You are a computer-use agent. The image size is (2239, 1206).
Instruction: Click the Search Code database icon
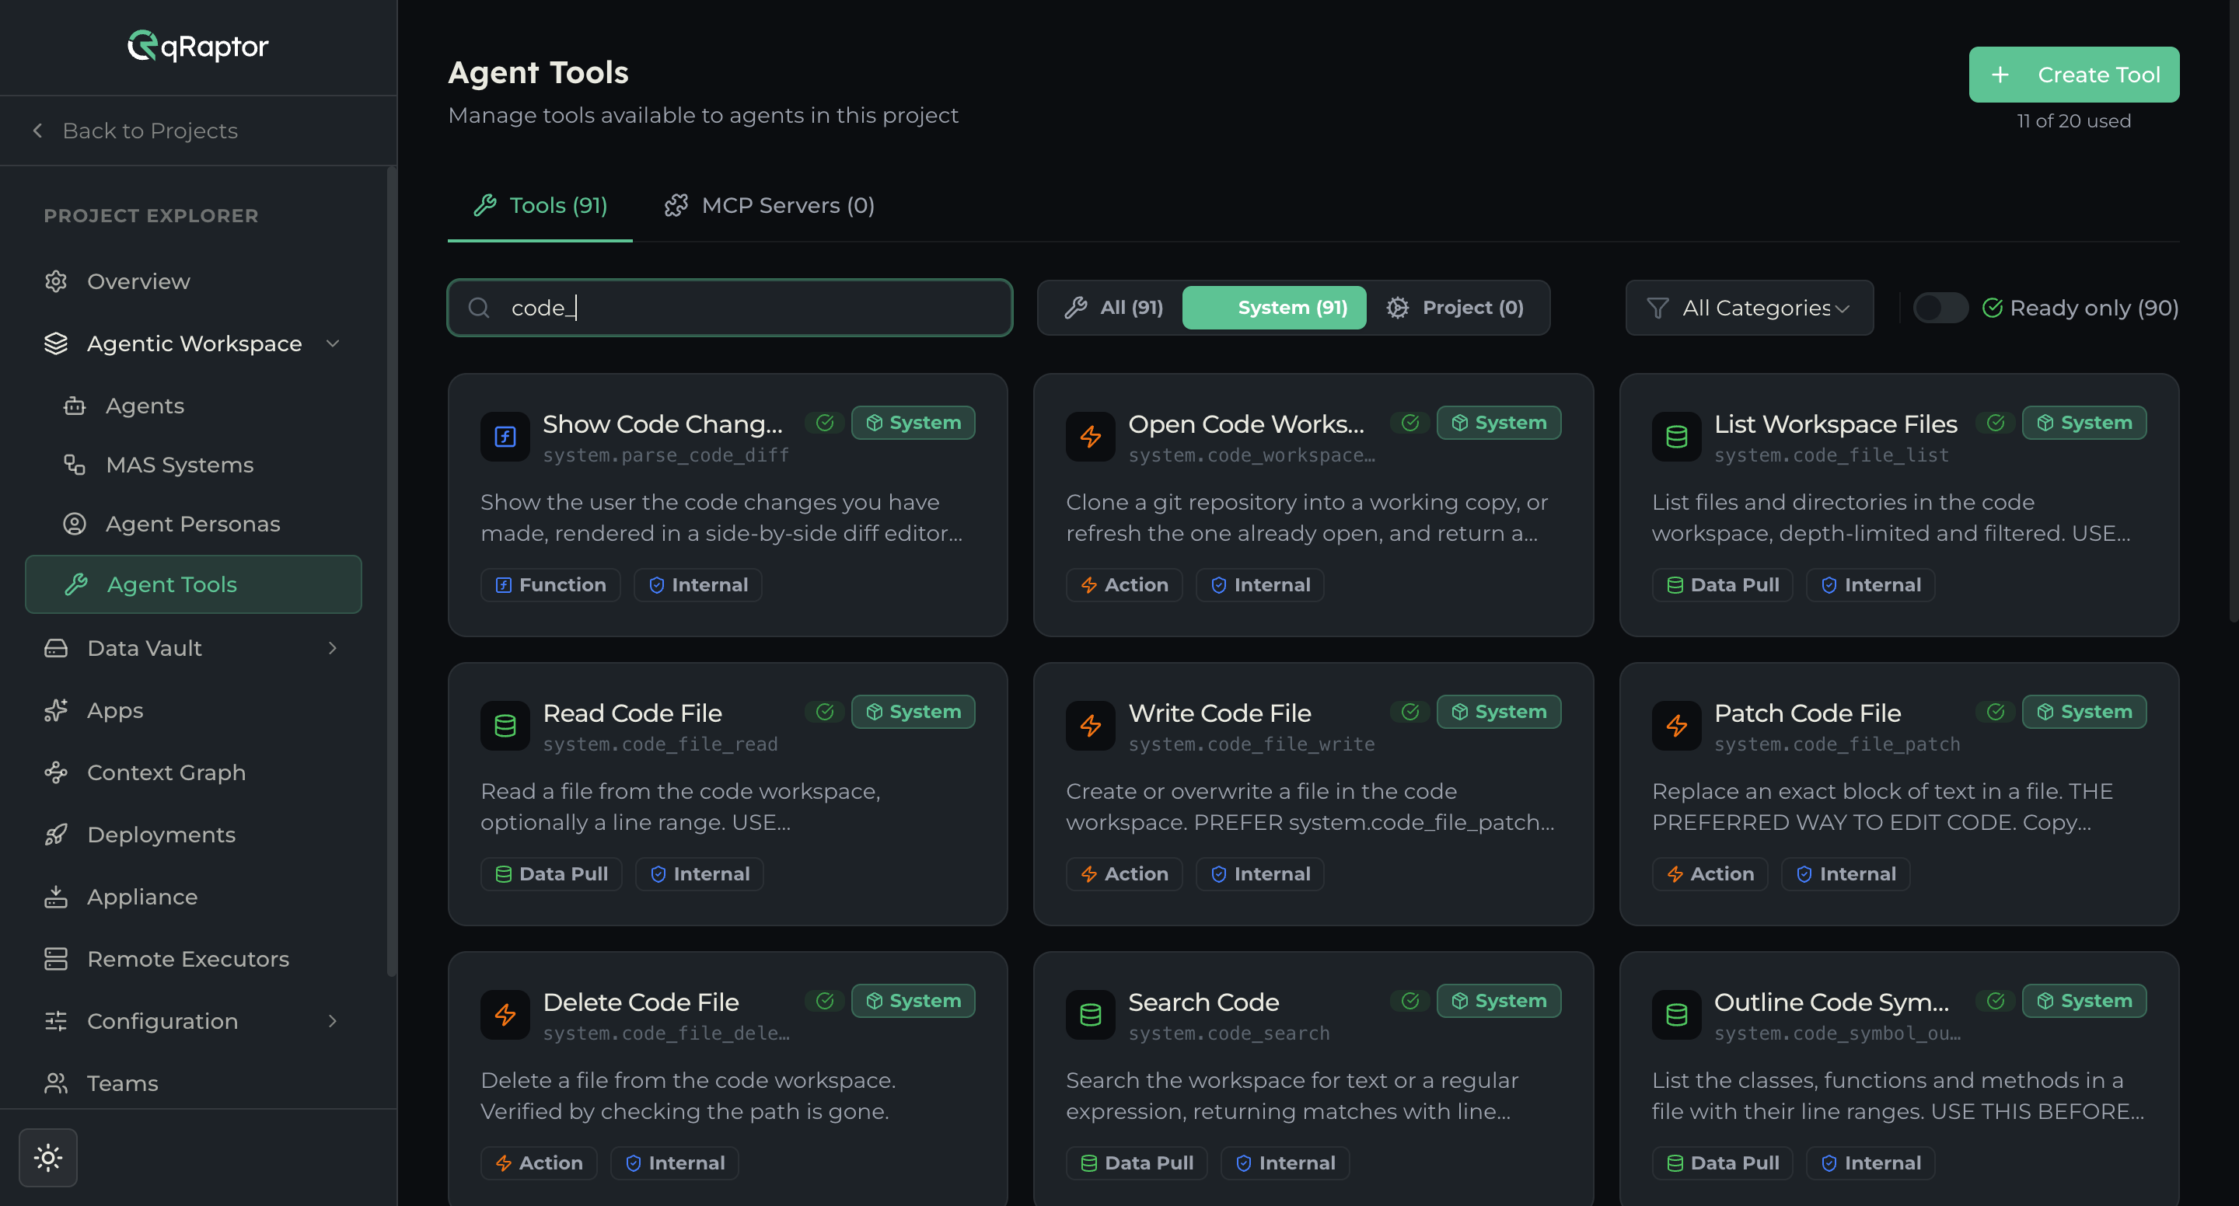tap(1091, 1015)
